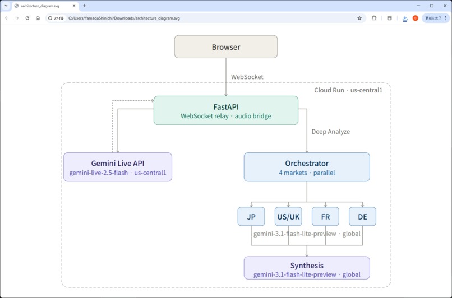Show the Downloads icon

point(405,18)
